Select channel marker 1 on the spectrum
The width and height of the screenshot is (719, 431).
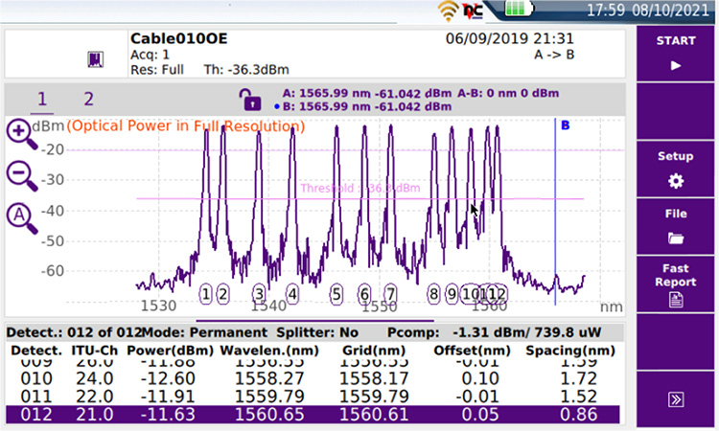pos(205,293)
